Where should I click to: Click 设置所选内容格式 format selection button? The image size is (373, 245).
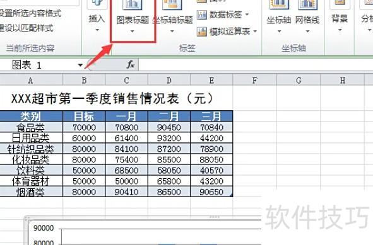tap(30, 13)
